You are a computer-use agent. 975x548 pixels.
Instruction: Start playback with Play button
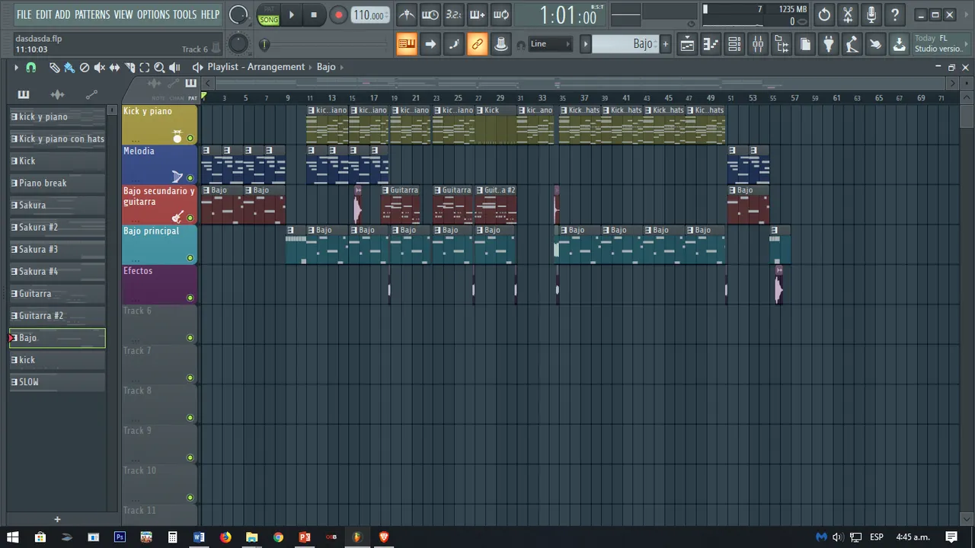291,15
